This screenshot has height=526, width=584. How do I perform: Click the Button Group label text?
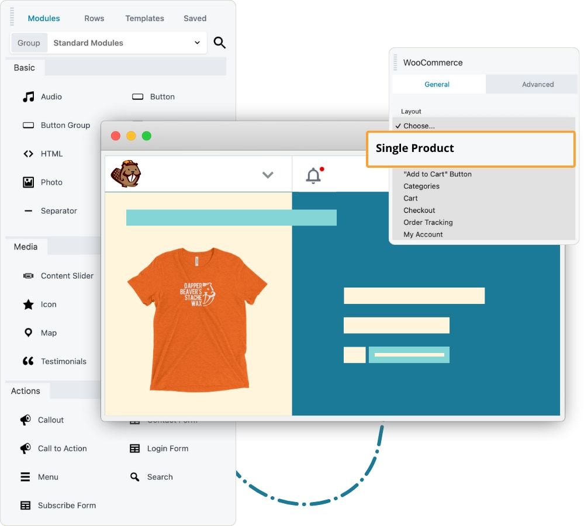click(65, 126)
